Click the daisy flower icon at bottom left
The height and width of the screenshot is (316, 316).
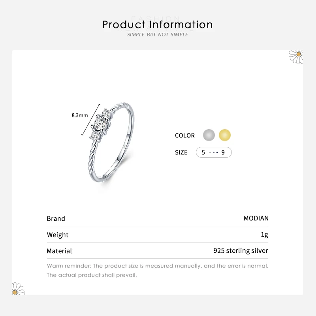tap(18, 289)
